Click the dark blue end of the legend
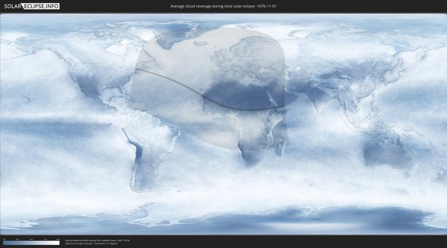 [5, 242]
